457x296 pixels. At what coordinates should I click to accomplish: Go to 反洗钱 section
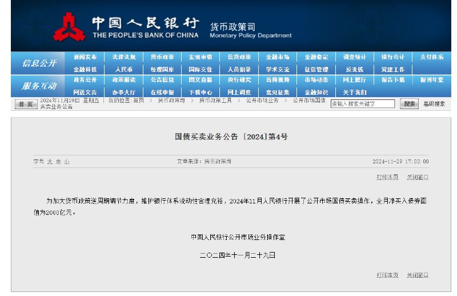354,69
